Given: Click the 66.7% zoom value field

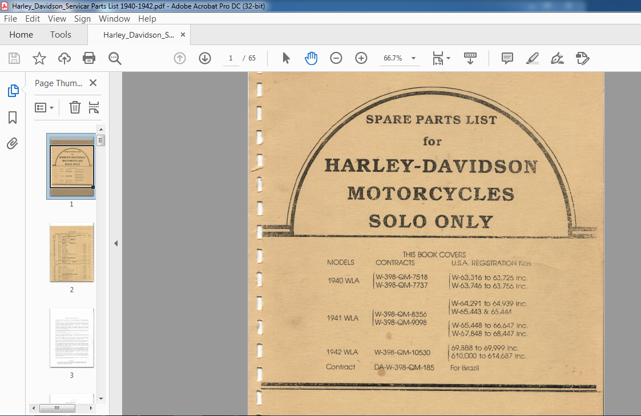Looking at the screenshot, I should [393, 58].
